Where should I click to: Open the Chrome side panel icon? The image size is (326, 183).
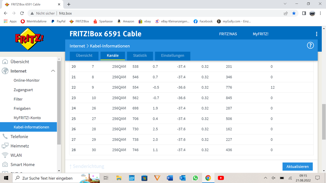(x=304, y=13)
